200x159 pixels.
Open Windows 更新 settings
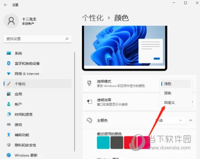pos(38,155)
